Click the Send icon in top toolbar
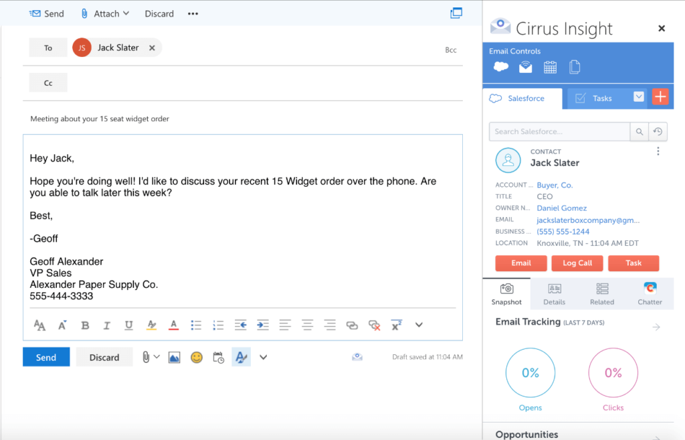685x440 pixels. click(x=35, y=13)
